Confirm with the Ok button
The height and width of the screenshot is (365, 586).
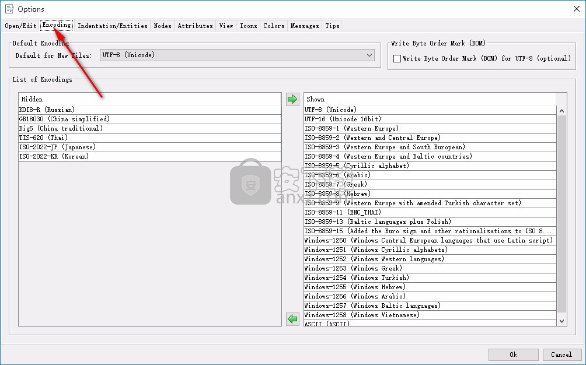pyautogui.click(x=514, y=355)
